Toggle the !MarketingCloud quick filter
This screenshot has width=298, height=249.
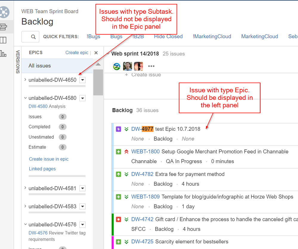pyautogui.click(x=212, y=36)
